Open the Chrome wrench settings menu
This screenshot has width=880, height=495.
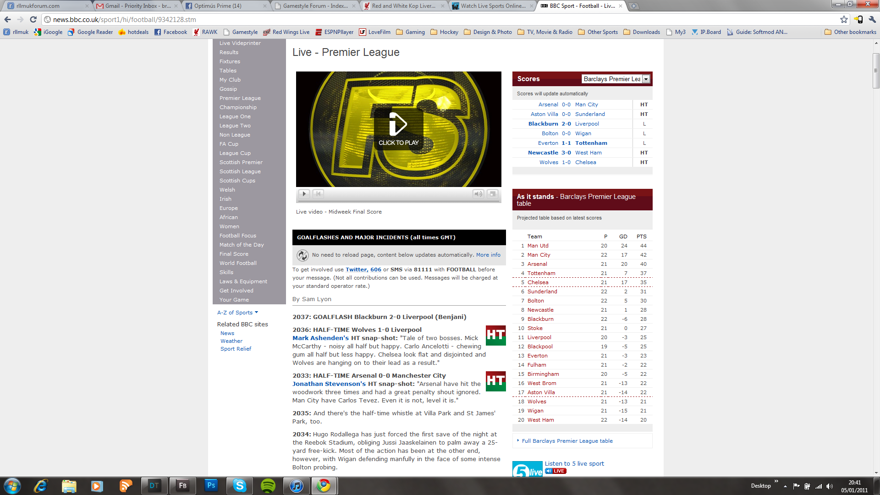click(872, 19)
